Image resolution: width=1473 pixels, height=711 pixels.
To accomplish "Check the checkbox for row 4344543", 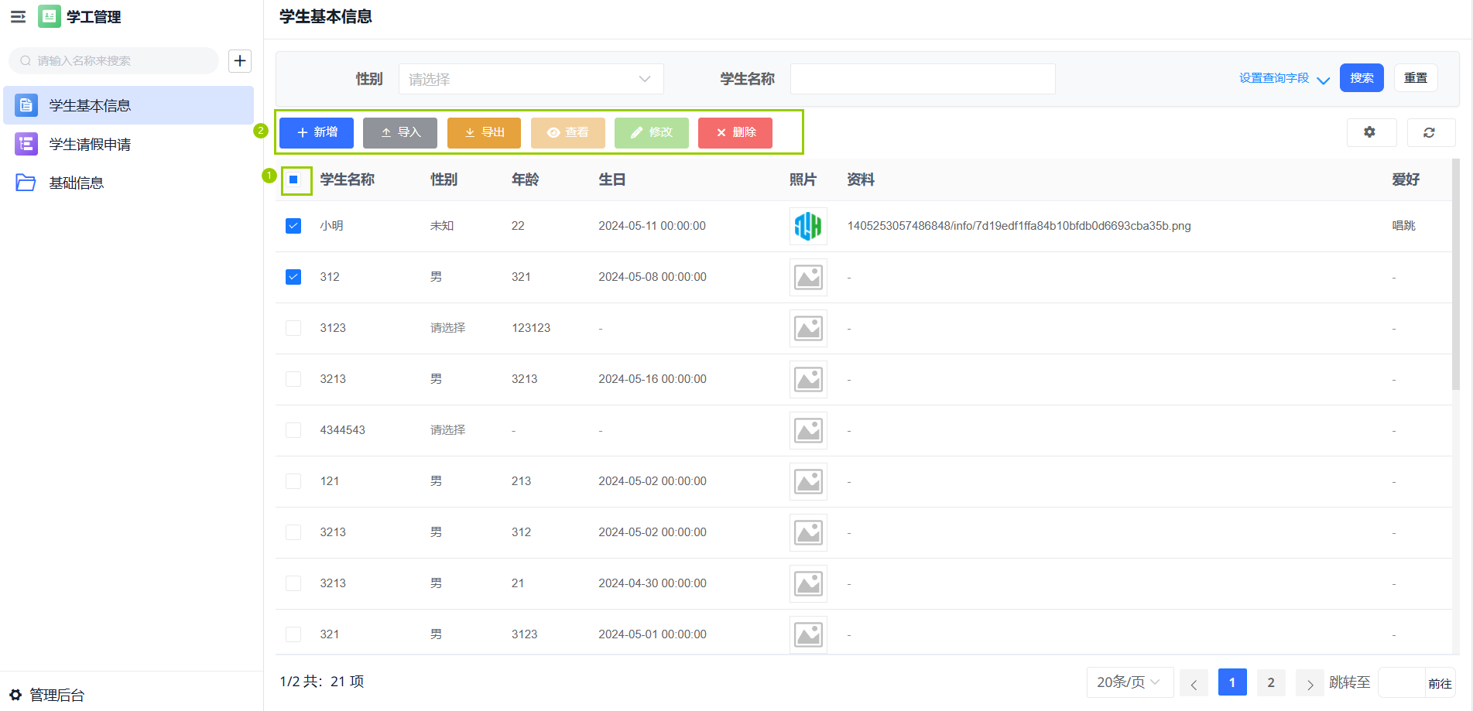I will [x=293, y=430].
